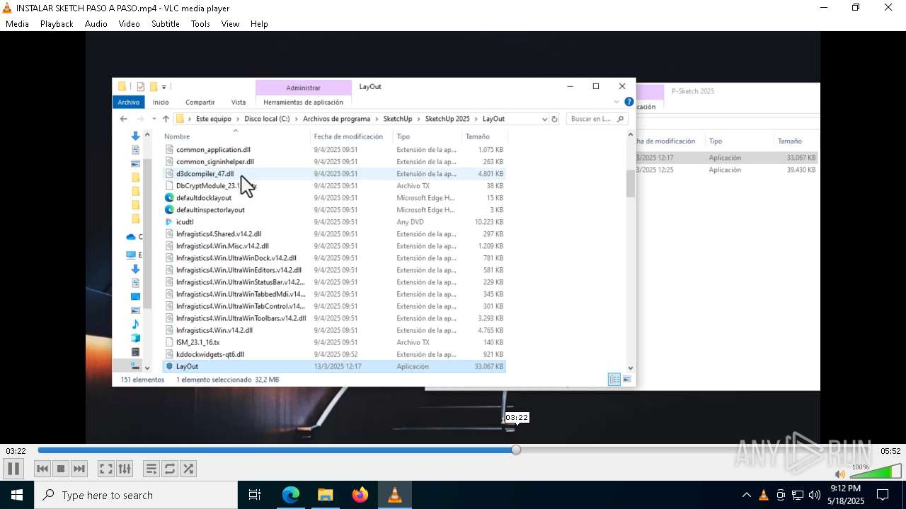Open the Playback menu
Screen dimensions: 906x509
pyautogui.click(x=57, y=24)
